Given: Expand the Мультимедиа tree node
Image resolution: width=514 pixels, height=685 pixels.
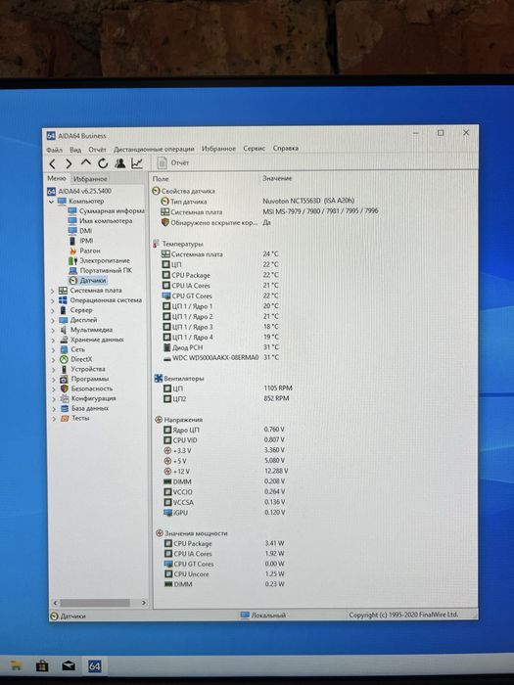Looking at the screenshot, I should (53, 331).
